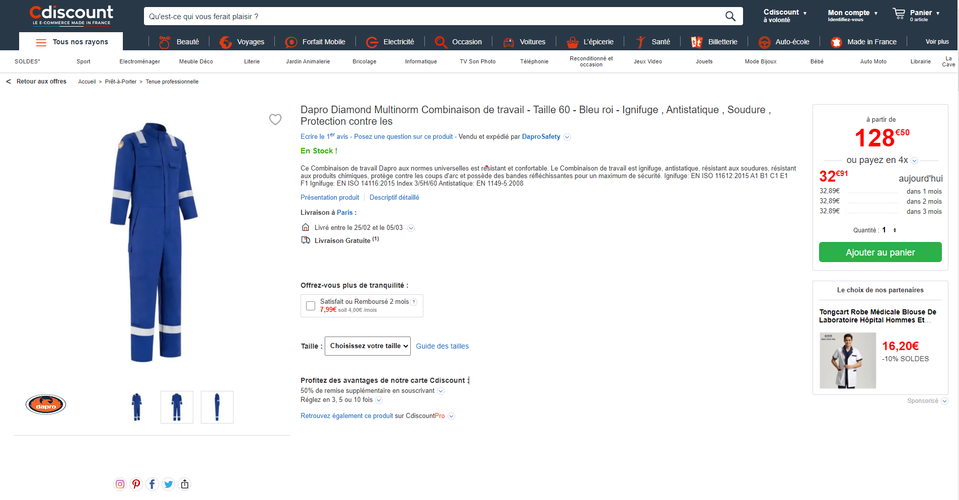This screenshot has height=500, width=959.
Task: Expand the 50% de remise supplémentaire info
Action: click(x=441, y=391)
